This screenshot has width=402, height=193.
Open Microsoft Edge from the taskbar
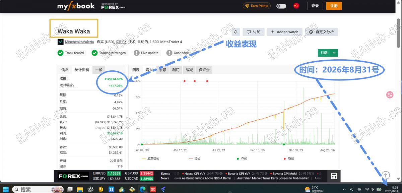pyautogui.click(x=142, y=189)
